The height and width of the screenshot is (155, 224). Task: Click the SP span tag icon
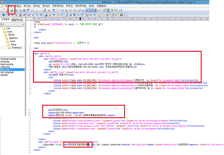(x=95, y=15)
